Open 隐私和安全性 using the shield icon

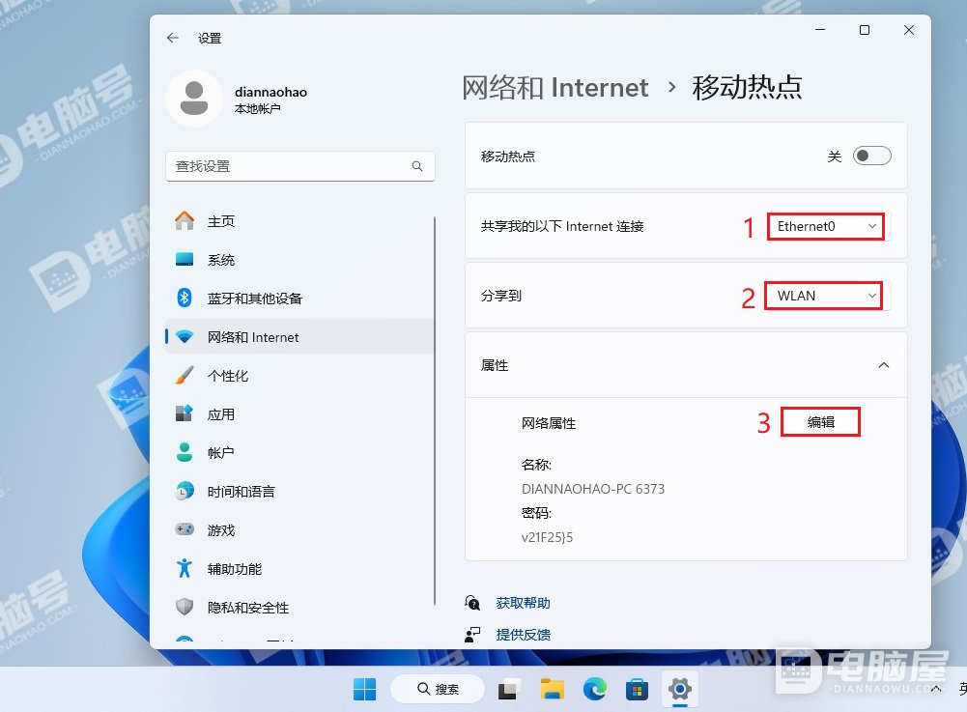click(184, 607)
